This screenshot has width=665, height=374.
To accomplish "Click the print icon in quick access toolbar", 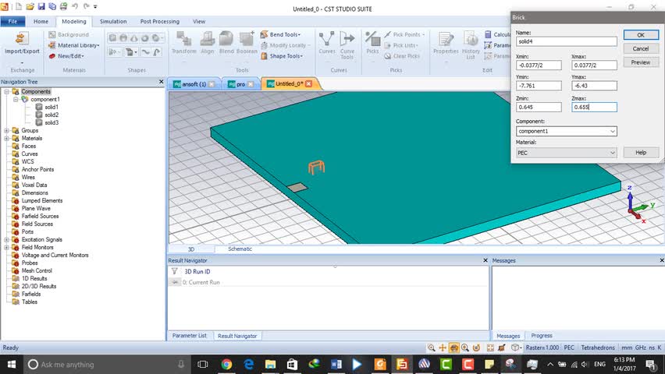I will click(63, 6).
